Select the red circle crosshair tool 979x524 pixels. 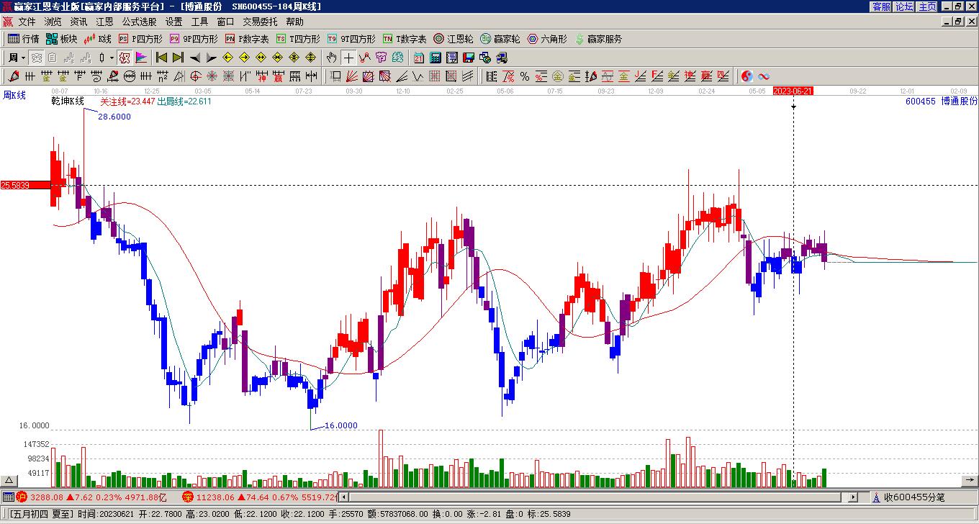pyautogui.click(x=196, y=76)
